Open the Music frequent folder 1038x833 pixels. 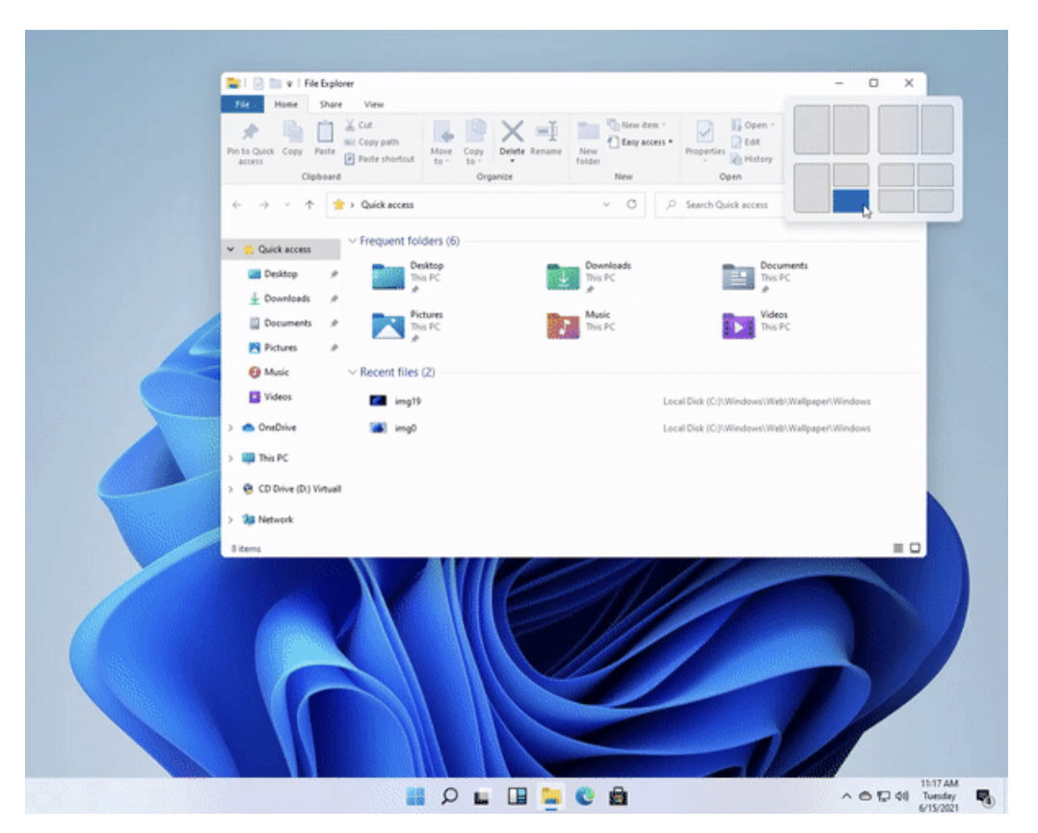[580, 326]
